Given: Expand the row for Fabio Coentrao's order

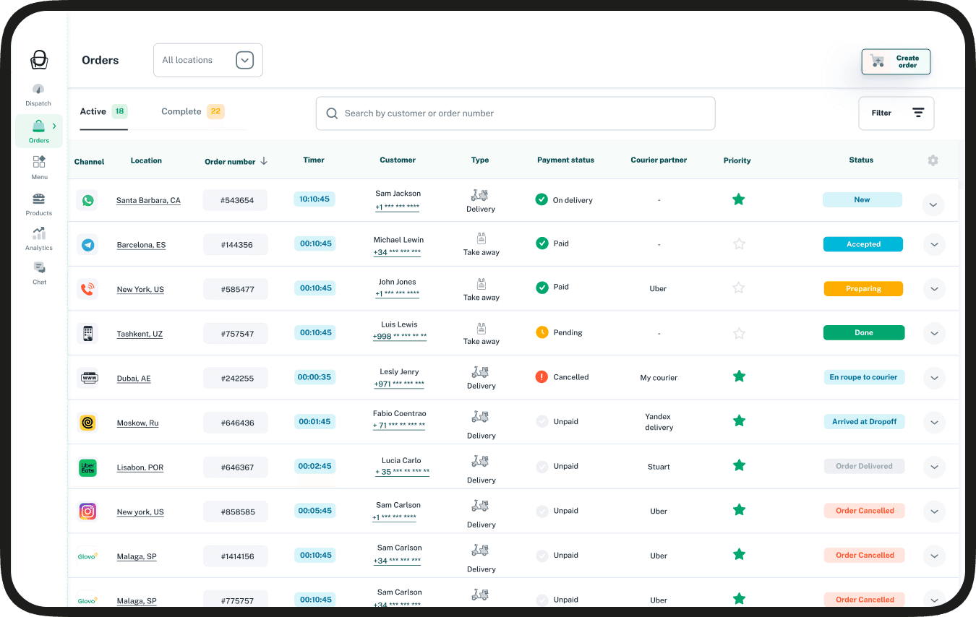Looking at the screenshot, I should (x=933, y=422).
